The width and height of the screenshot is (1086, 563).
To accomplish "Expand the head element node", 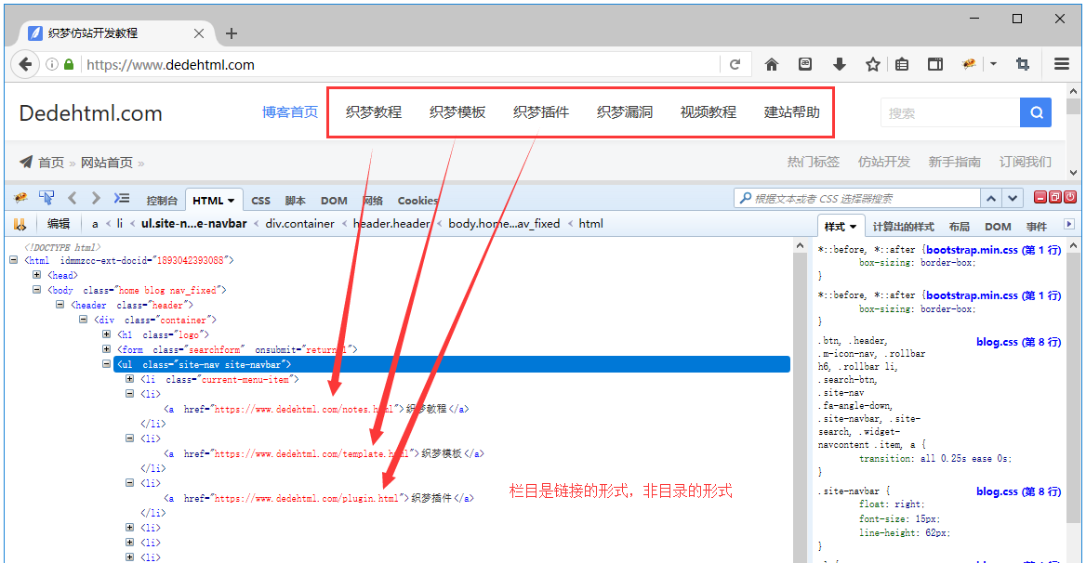I will click(37, 275).
